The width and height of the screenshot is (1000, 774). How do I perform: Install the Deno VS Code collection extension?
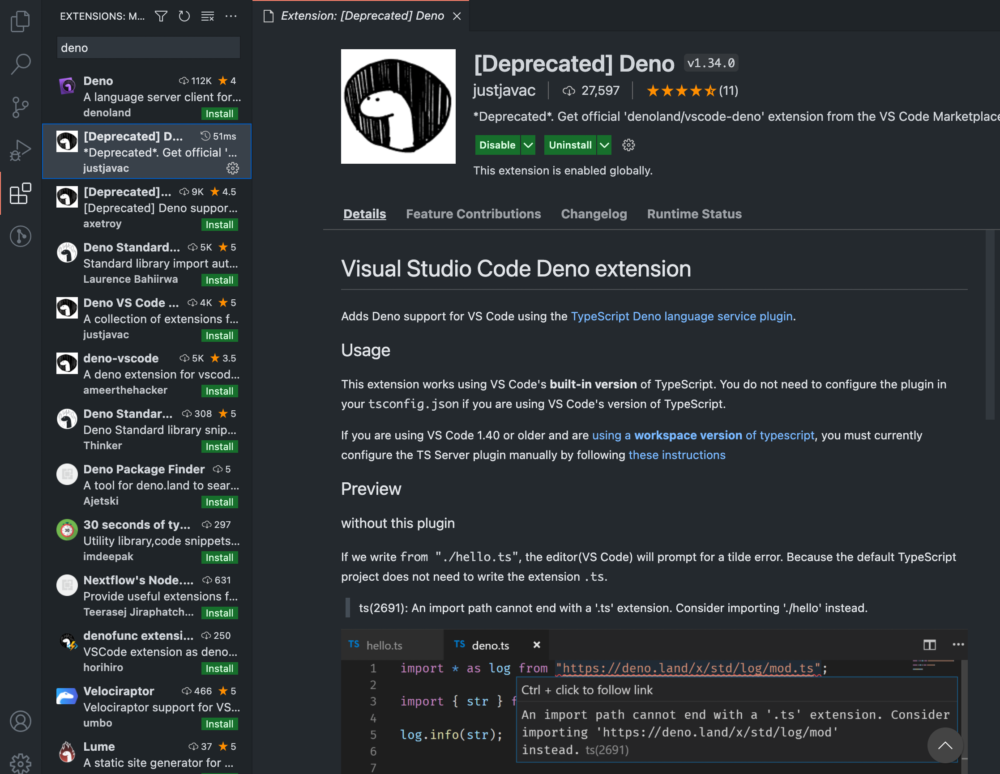click(x=219, y=336)
